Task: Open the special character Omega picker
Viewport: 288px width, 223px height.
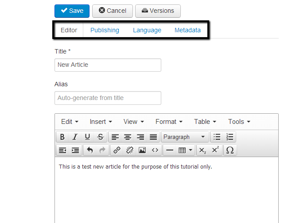Action: point(230,150)
